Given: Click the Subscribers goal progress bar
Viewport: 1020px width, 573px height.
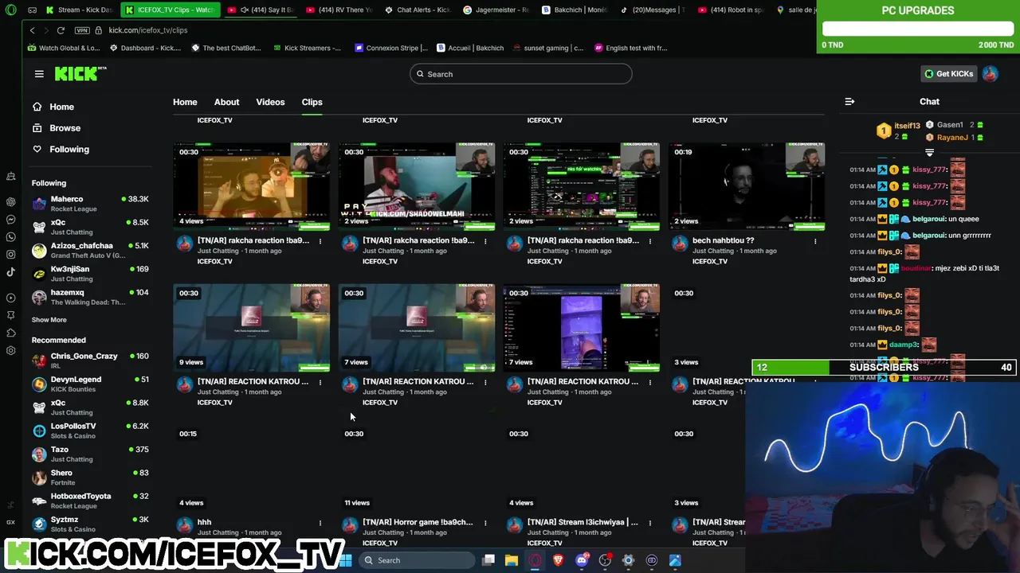Looking at the screenshot, I should (x=884, y=367).
